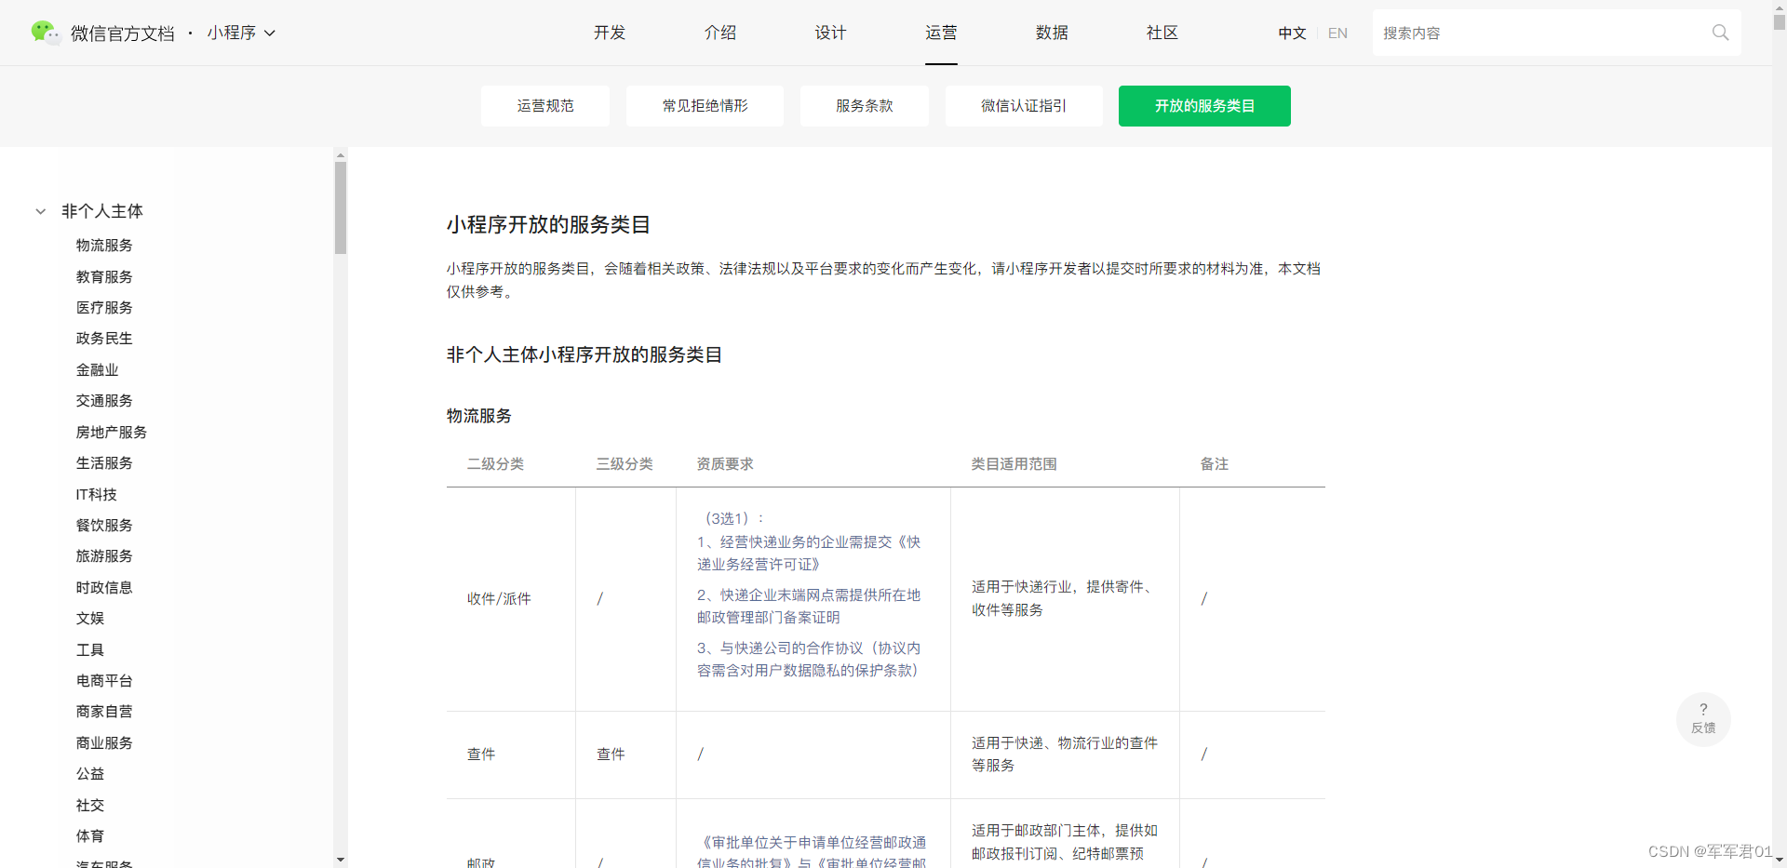Viewport: 1787px width, 868px height.
Task: Select 时政信息 in sidebar
Action: click(x=104, y=588)
